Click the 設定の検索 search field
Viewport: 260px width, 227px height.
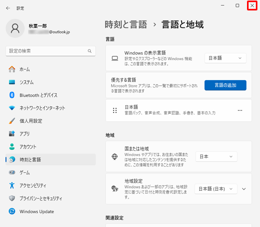click(50, 51)
